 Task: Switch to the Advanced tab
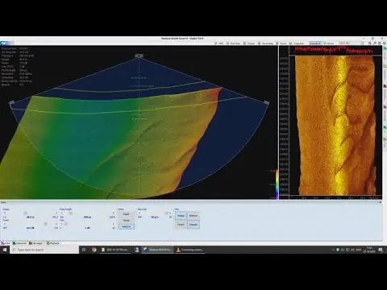click(20, 243)
